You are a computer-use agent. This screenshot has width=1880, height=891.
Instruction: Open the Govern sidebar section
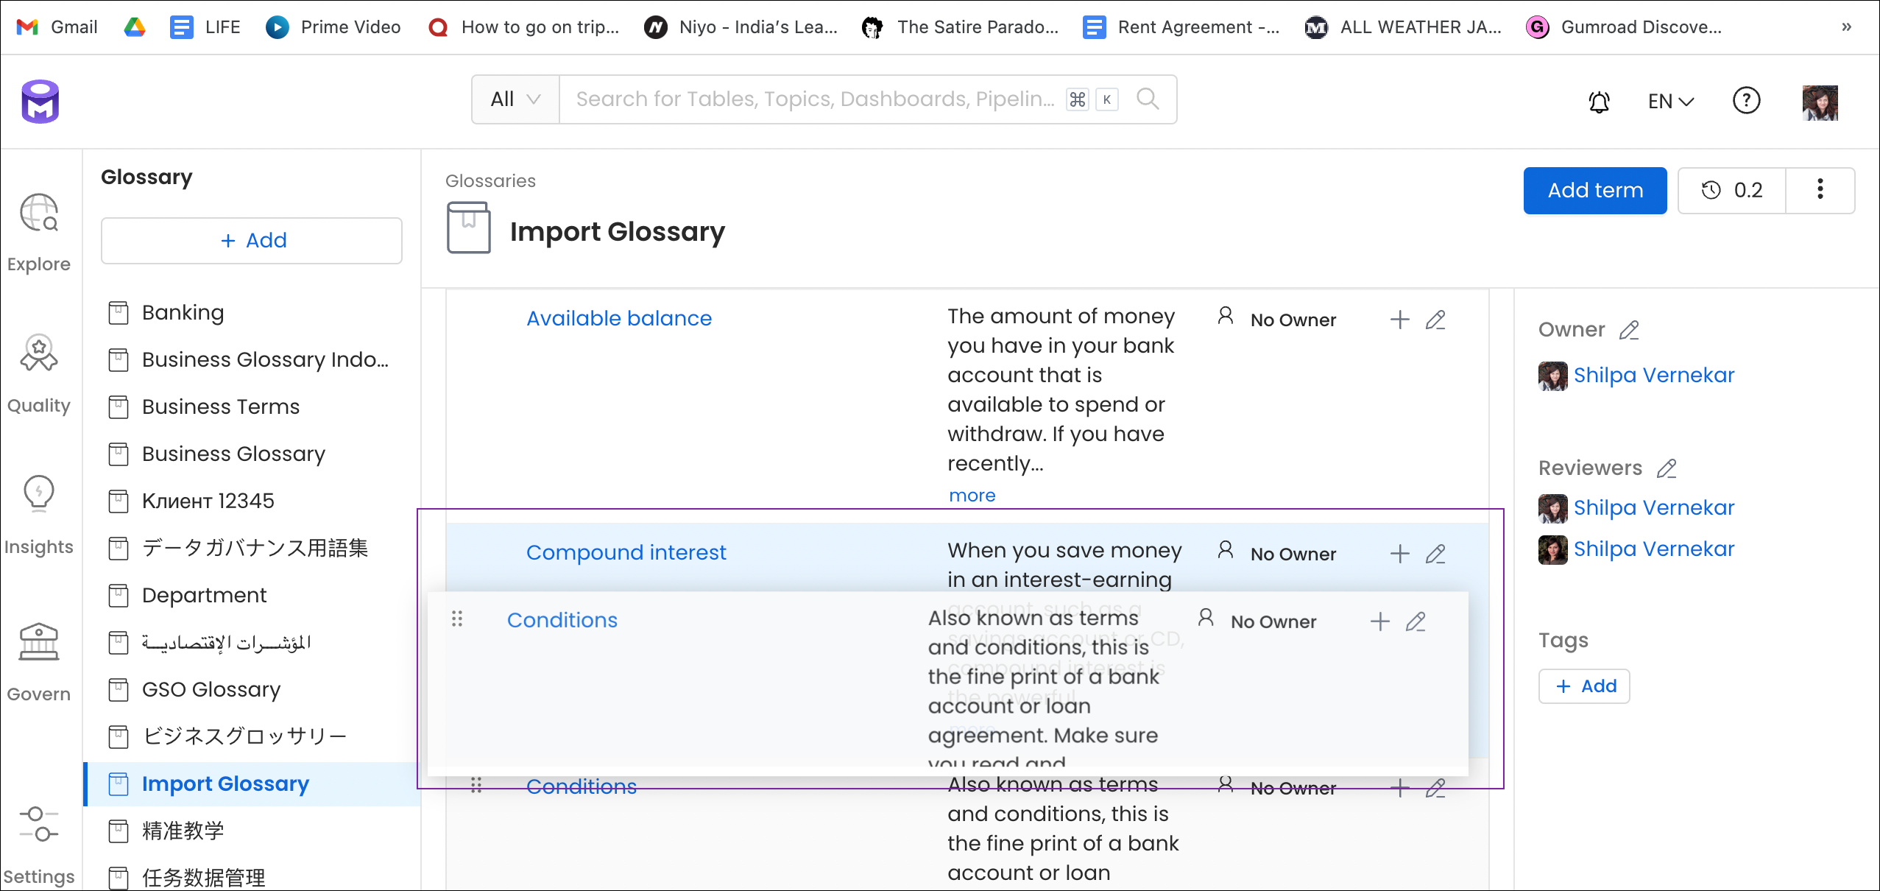pos(39,662)
